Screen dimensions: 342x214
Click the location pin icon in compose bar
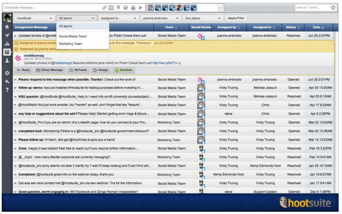tap(118, 7)
